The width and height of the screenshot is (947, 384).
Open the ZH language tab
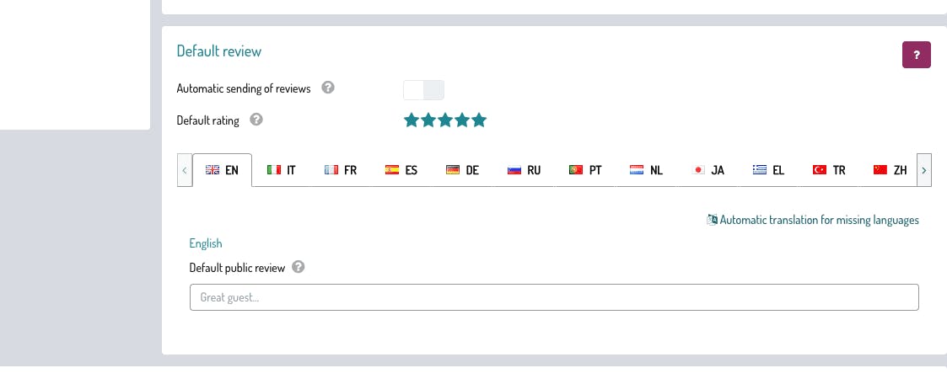(x=891, y=170)
